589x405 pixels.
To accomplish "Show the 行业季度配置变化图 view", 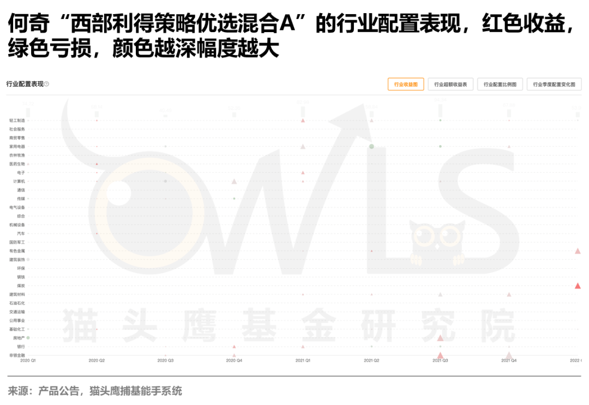I will click(554, 84).
